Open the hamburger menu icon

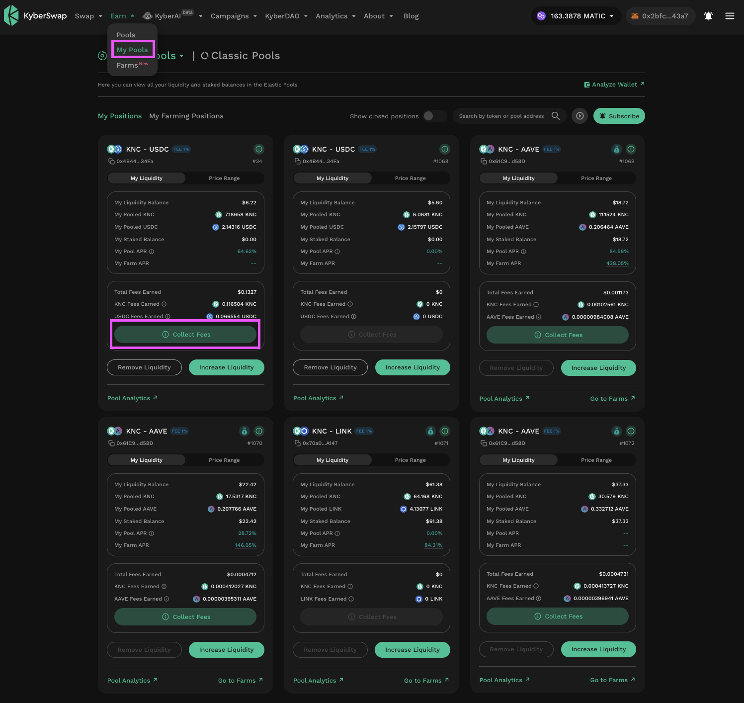730,16
